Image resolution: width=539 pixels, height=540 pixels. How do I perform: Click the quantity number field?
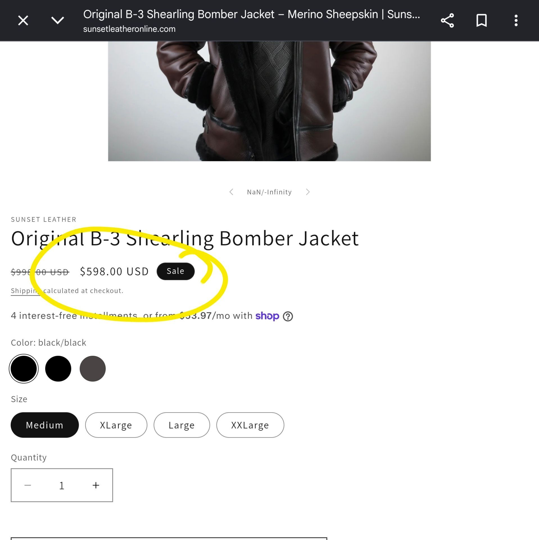(62, 485)
